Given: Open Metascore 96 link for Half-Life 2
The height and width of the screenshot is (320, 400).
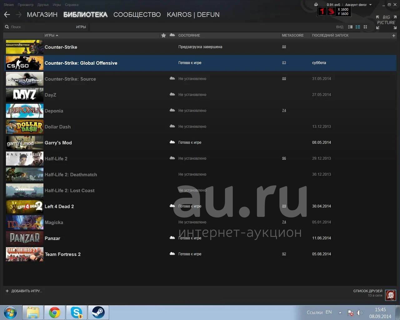Looking at the screenshot, I should click(284, 158).
